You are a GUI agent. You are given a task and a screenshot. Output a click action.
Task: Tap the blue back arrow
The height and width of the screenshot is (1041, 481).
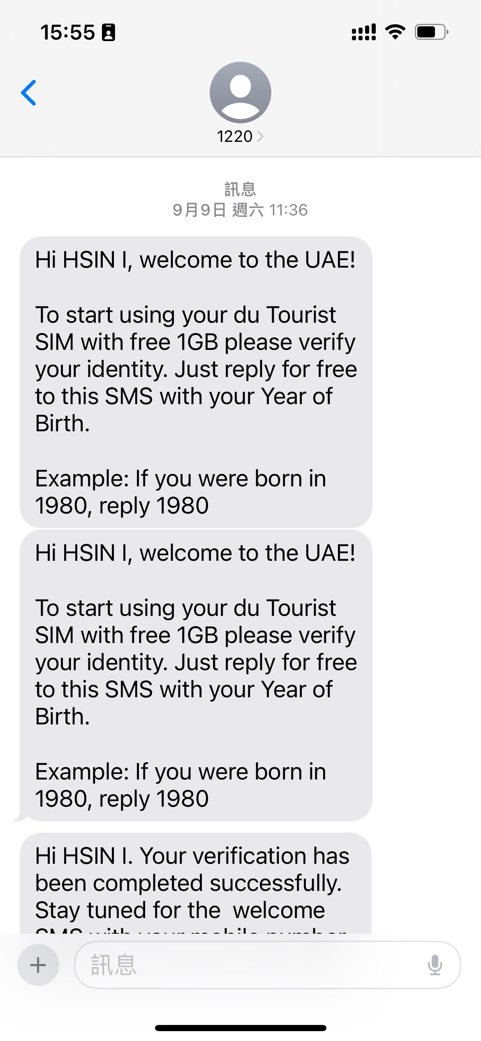coord(29,93)
